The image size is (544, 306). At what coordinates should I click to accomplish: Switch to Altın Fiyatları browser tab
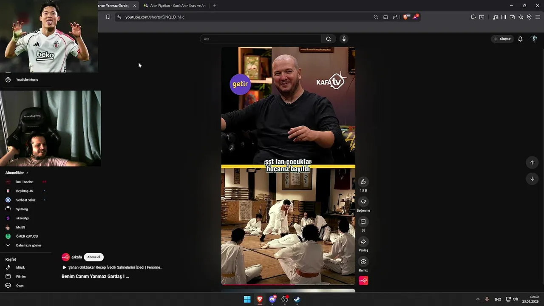click(x=174, y=6)
